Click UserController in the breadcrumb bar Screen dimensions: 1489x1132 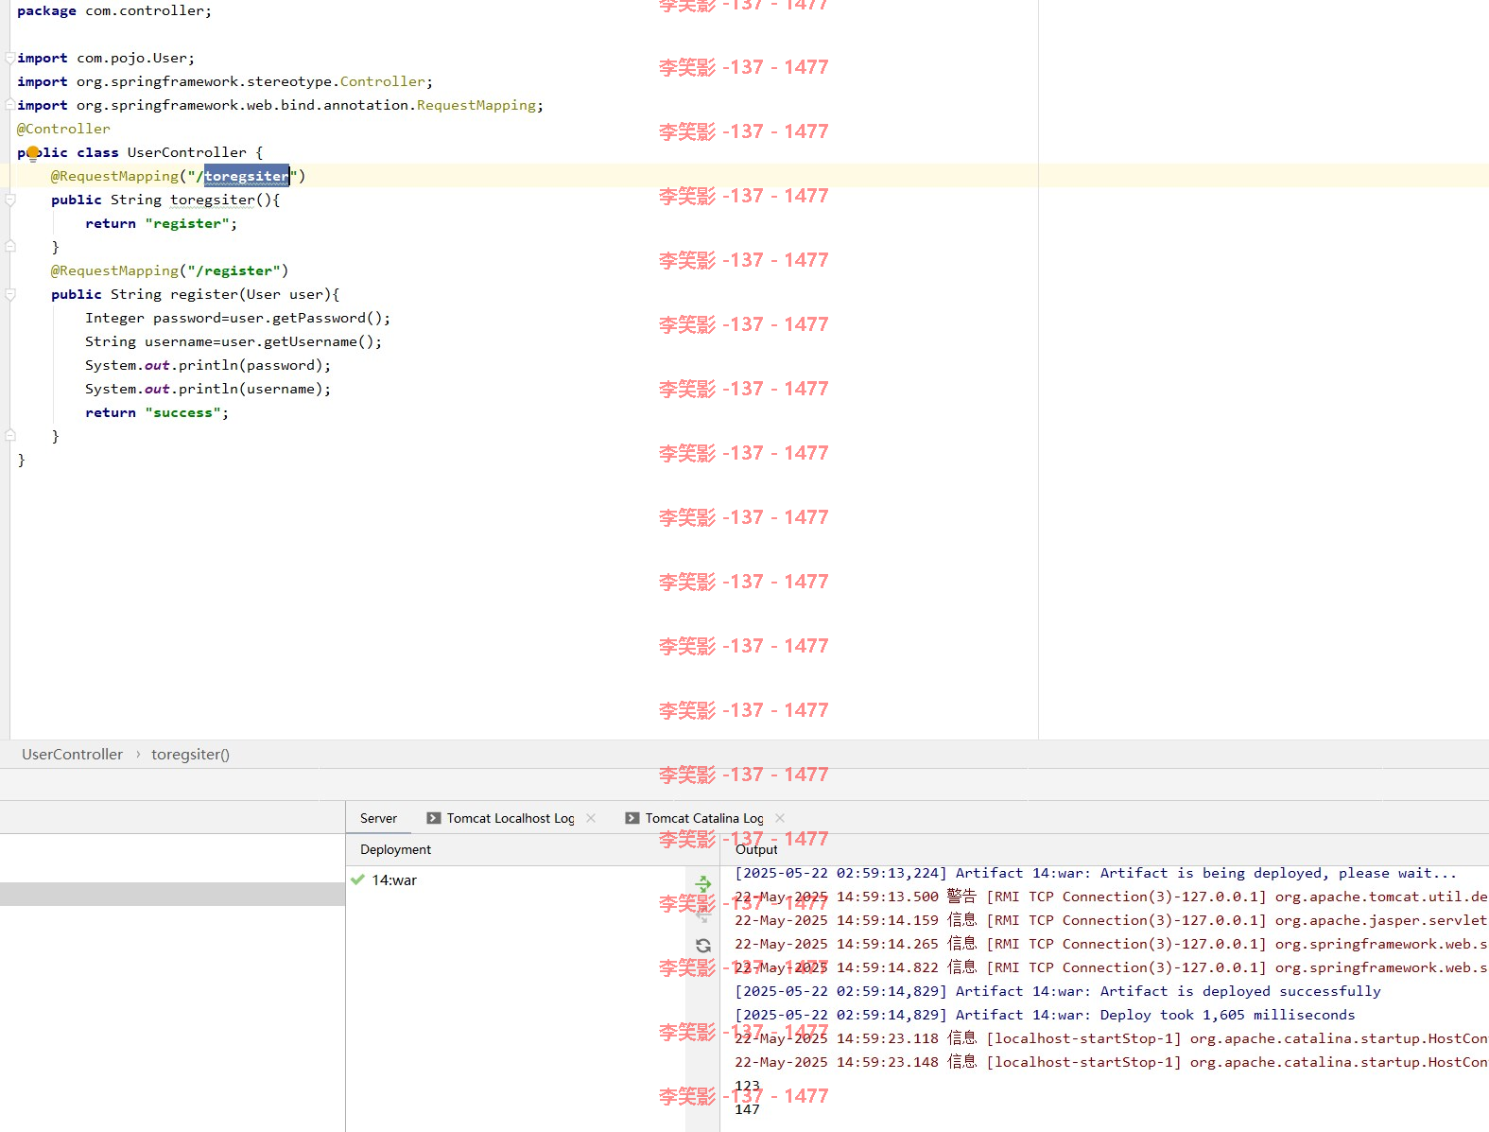coord(73,755)
